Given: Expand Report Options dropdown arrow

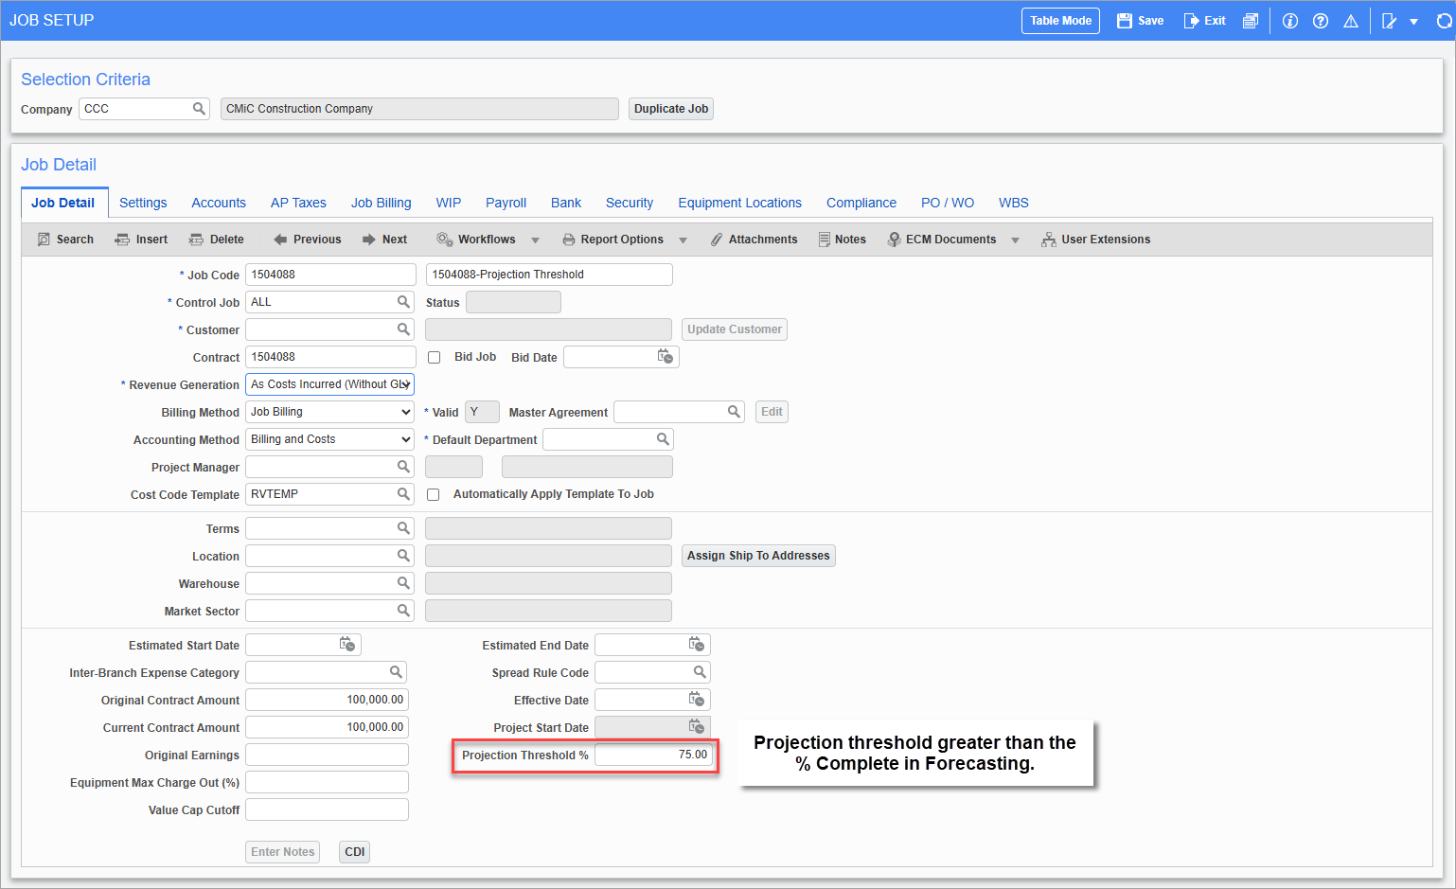Looking at the screenshot, I should point(684,240).
